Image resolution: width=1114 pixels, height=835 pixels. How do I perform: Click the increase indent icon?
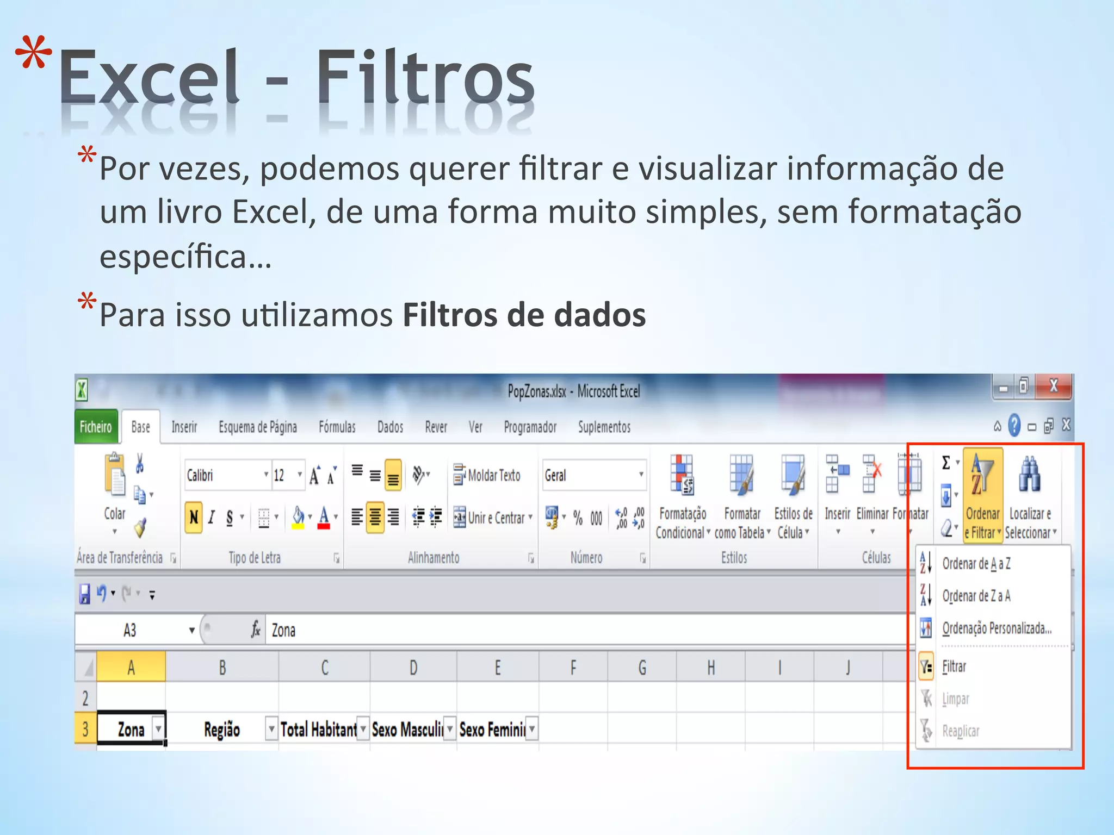[x=436, y=517]
